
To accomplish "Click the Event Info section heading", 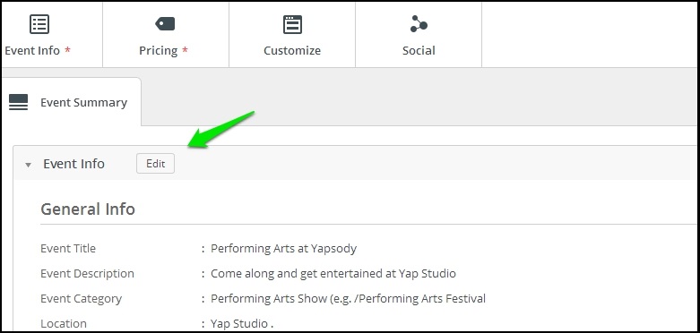I will [x=73, y=164].
